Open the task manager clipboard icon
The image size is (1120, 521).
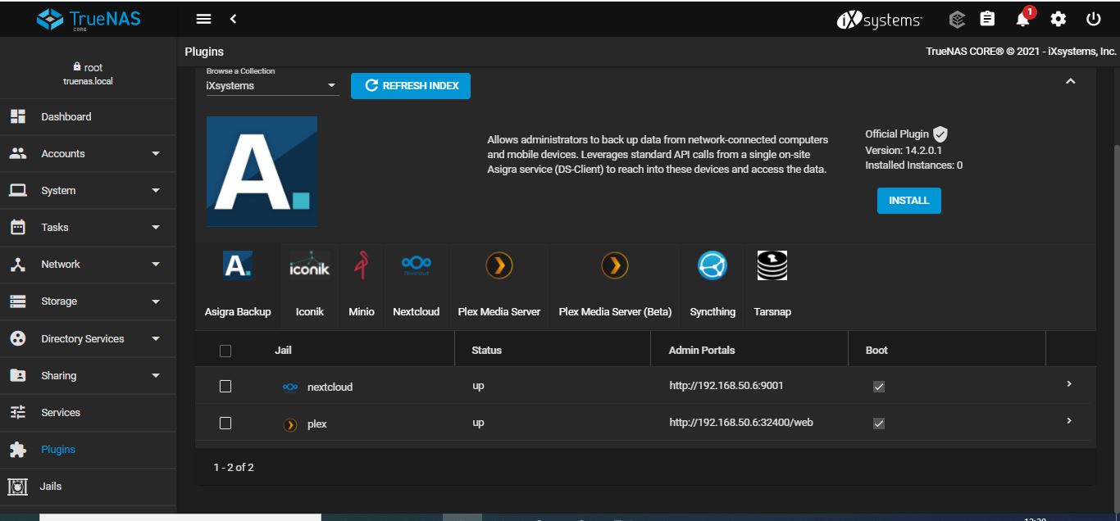988,19
